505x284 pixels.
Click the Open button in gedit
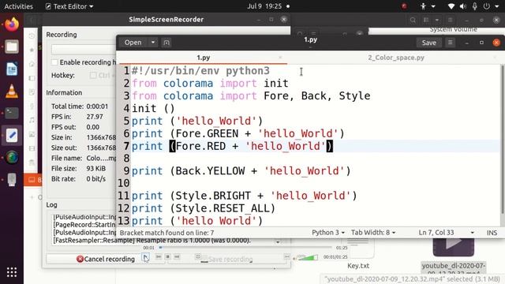133,43
